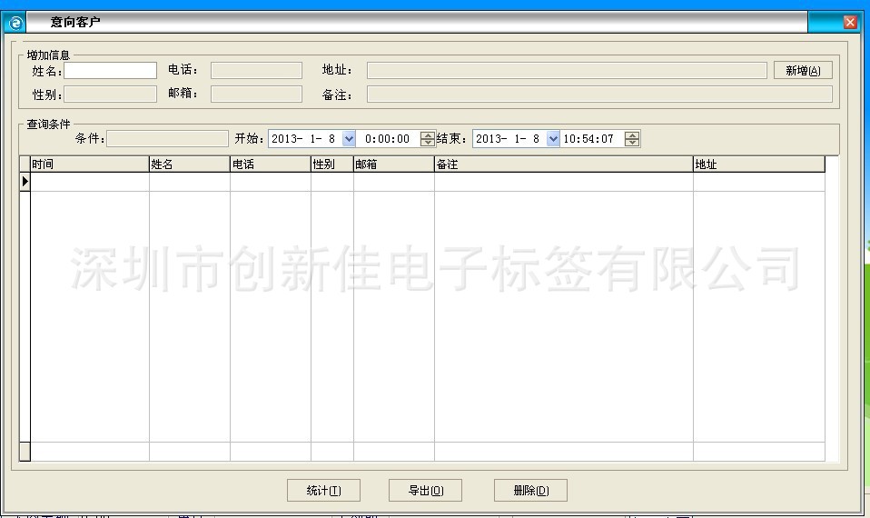Close the 意向客户 window
This screenshot has width=870, height=518.
850,23
